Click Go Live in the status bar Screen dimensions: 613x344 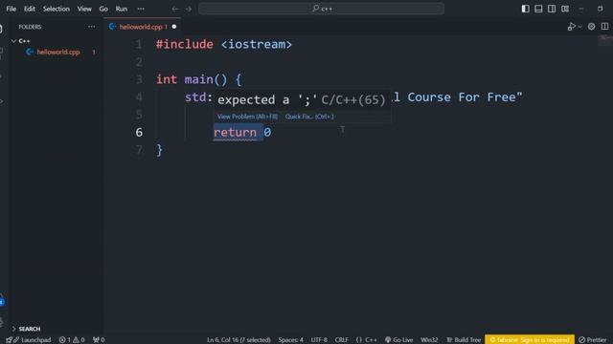click(x=398, y=340)
